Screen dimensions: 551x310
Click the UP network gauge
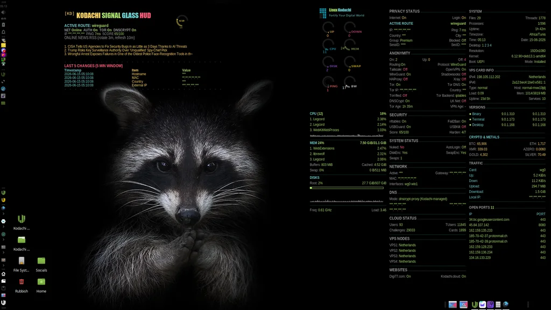point(329,28)
